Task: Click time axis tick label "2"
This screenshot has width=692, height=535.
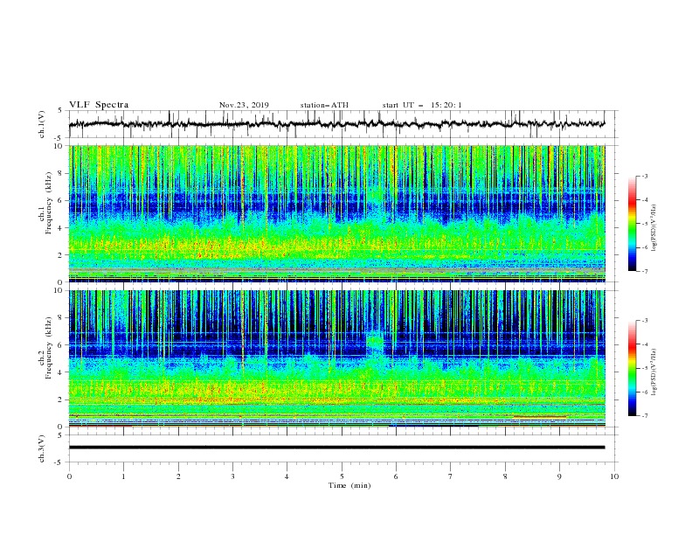Action: click(x=178, y=476)
